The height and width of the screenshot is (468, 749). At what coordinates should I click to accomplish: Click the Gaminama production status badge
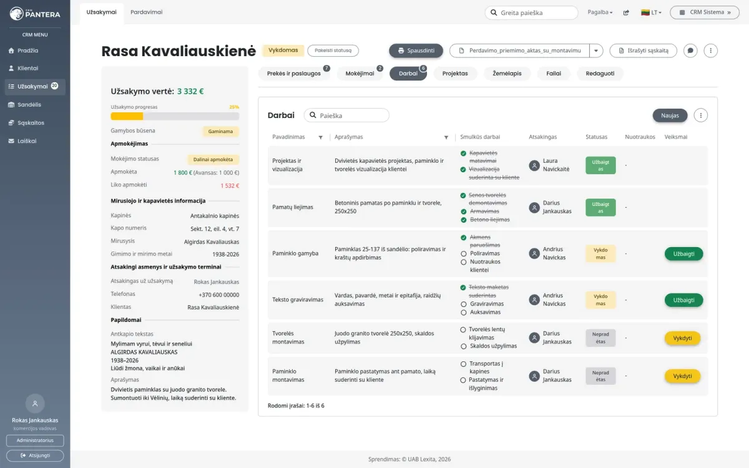pos(220,132)
